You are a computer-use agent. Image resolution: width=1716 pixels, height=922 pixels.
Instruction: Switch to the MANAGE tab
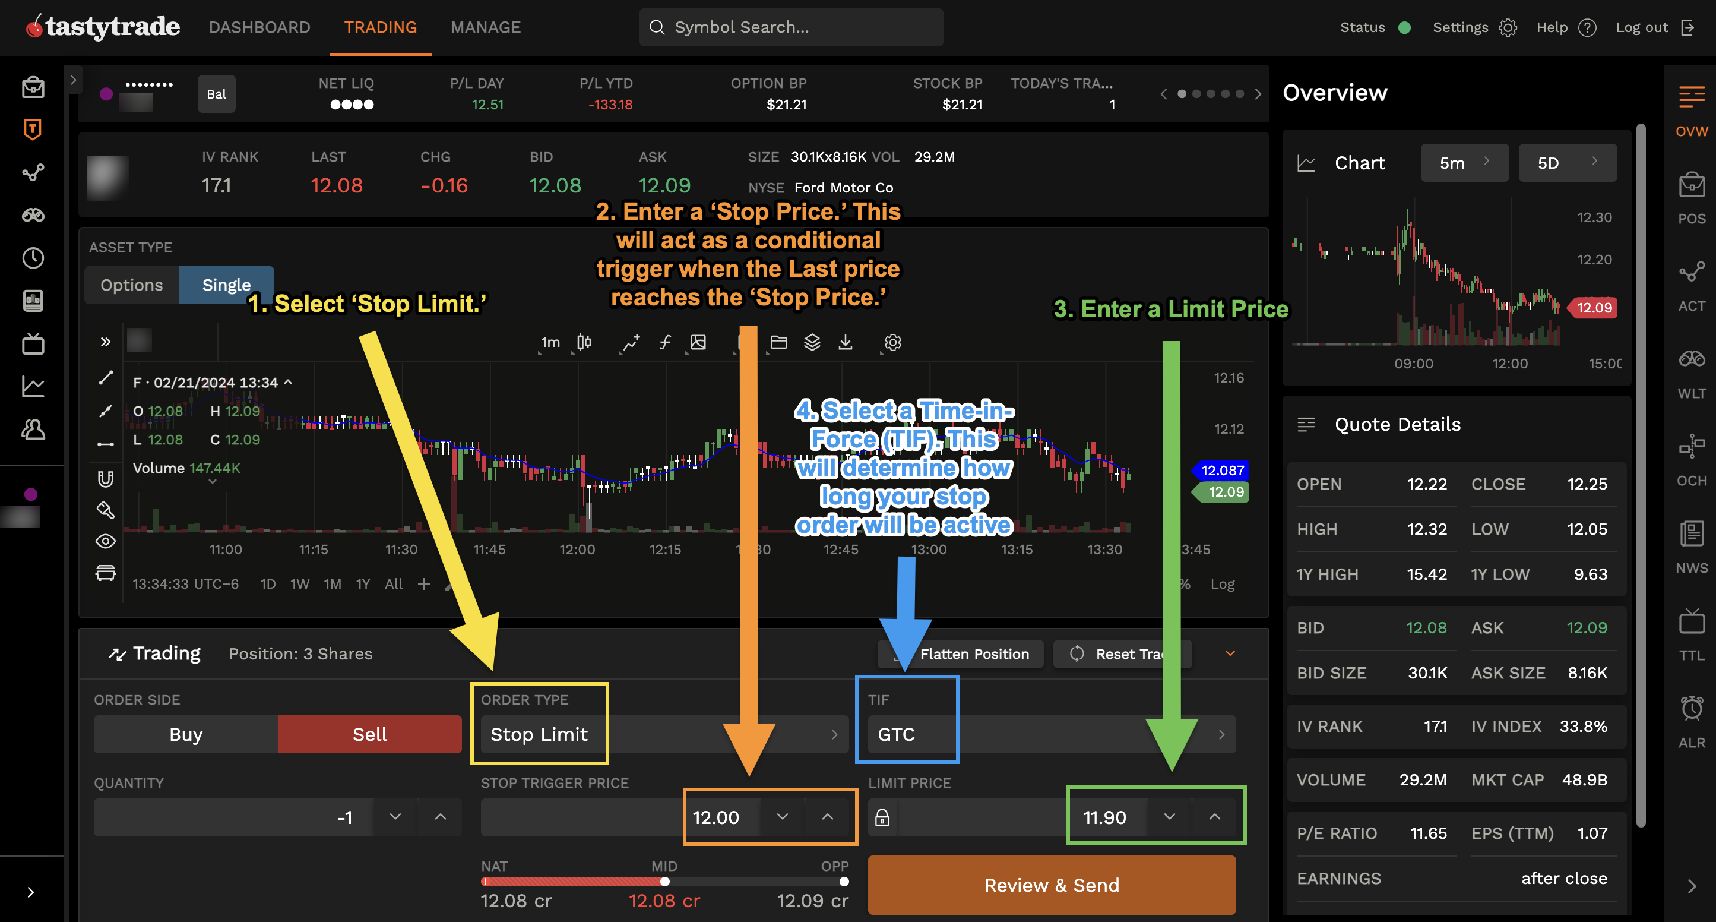[486, 27]
